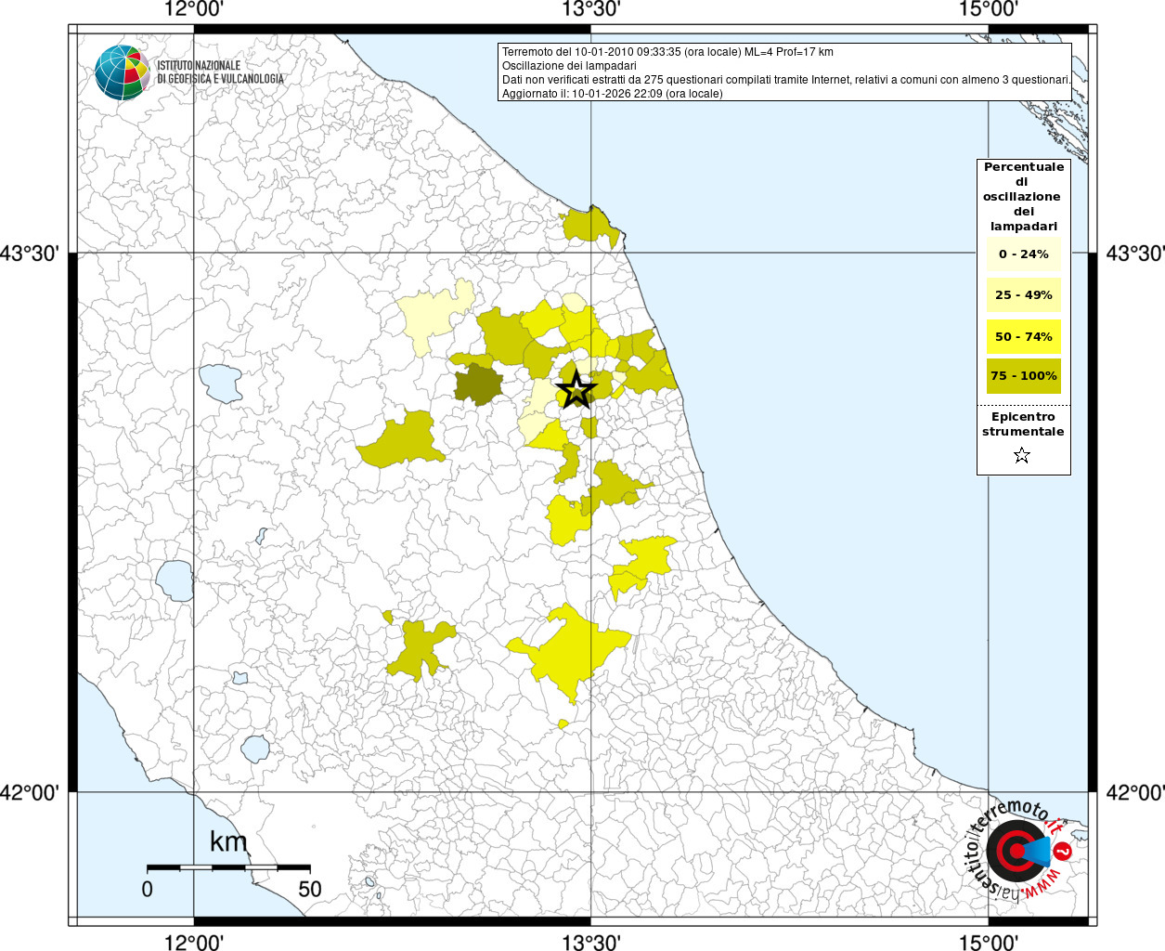Click the 'Terremoto del 10-01-2010' header line
Viewport: 1165px width, 951px height.
click(x=667, y=52)
